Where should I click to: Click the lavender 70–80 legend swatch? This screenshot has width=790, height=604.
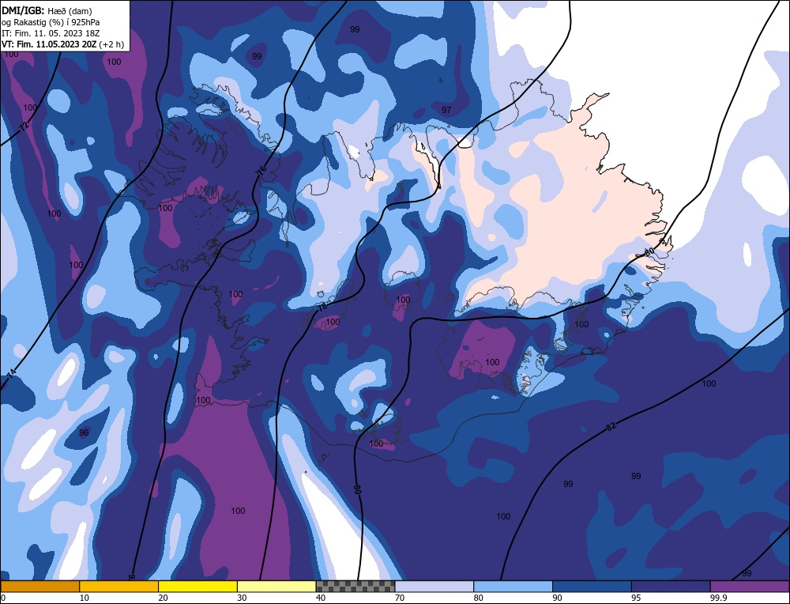[x=434, y=587]
